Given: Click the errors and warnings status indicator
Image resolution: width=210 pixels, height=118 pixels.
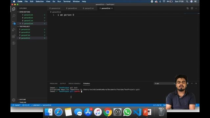Looking at the screenshot, I should (26, 105).
